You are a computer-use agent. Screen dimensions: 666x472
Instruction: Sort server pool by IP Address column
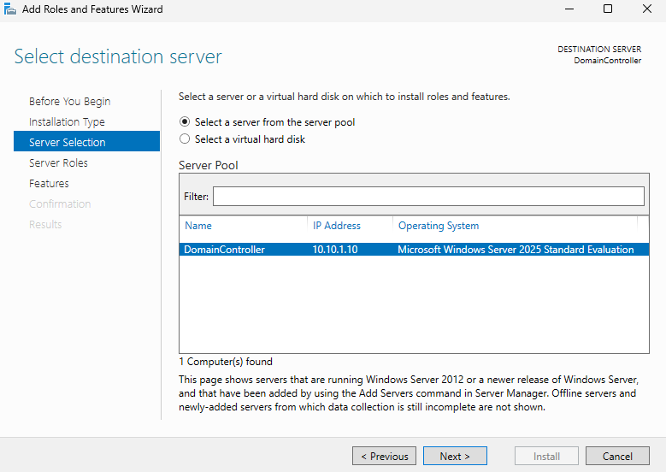tap(337, 226)
